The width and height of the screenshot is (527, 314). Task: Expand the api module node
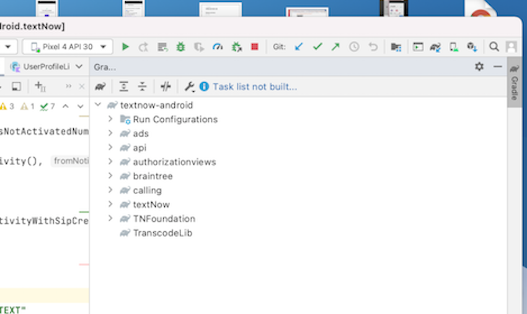coord(110,147)
